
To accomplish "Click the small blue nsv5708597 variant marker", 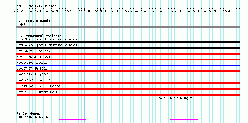I will pyautogui.click(x=159, y=101).
